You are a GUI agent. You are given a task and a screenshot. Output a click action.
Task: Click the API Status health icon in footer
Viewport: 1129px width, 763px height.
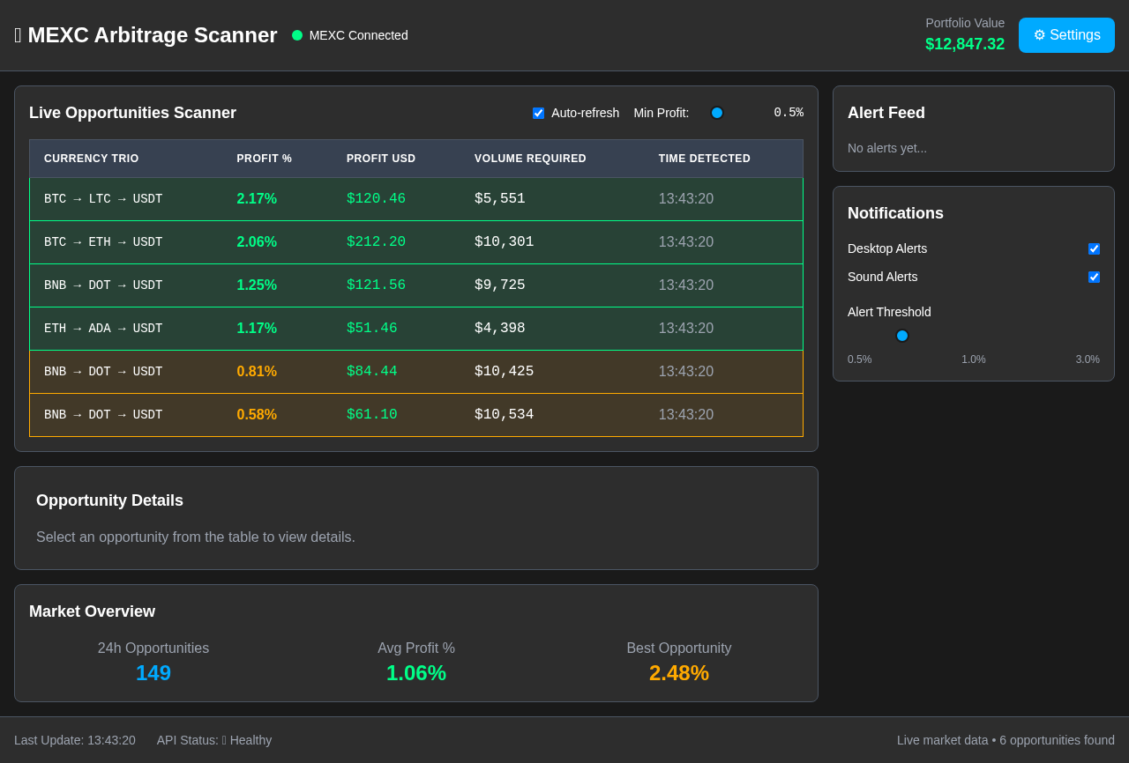pos(224,740)
